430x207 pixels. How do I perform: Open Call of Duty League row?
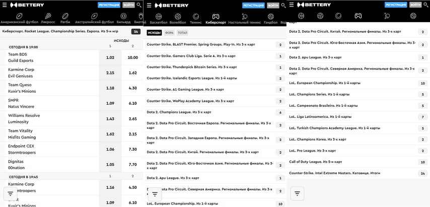[358, 162]
